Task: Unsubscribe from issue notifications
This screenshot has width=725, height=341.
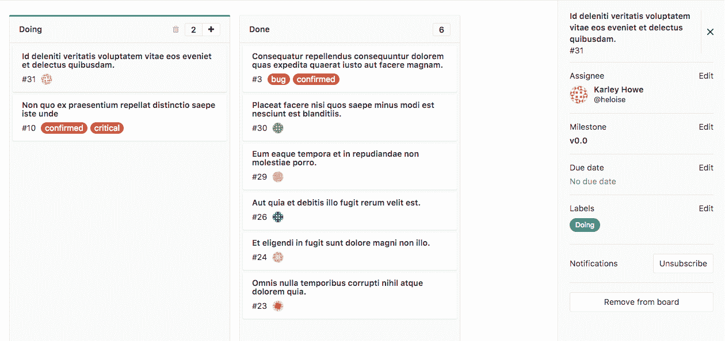Action: [x=683, y=263]
